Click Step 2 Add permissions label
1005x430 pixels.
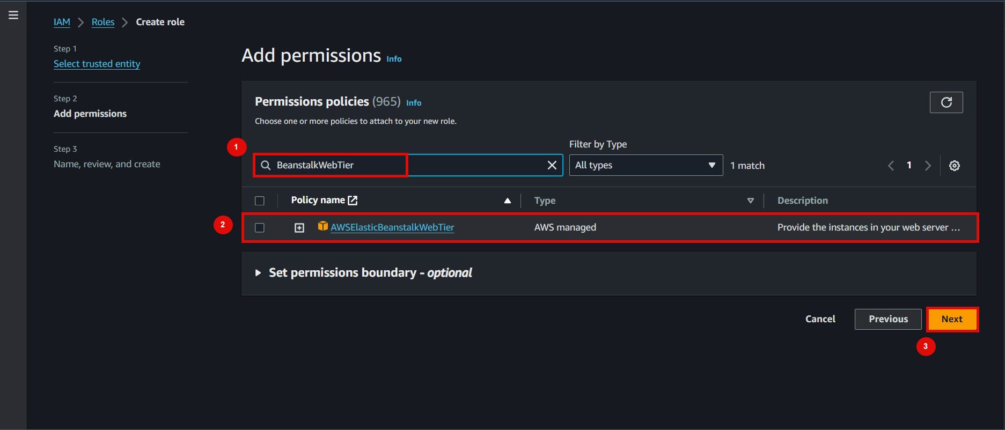click(90, 114)
